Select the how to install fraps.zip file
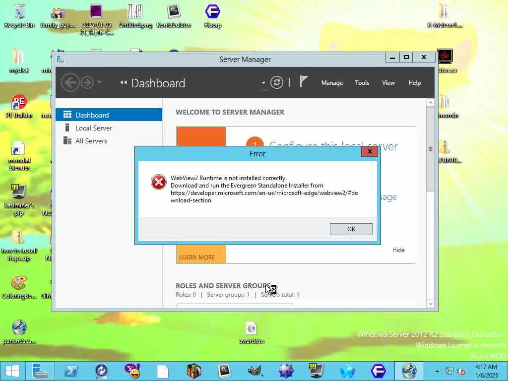The width and height of the screenshot is (508, 381). (x=19, y=246)
